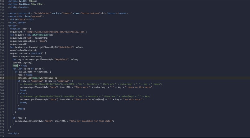Click line number 159 in the gutter
Image resolution: width=250 pixels, height=138 pixels.
tap(2, 78)
